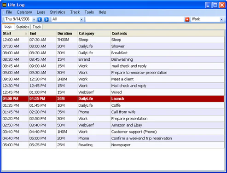Select the 'Prepare presentation' entry
Viewport: 227px width, 173px height.
pyautogui.click(x=113, y=119)
